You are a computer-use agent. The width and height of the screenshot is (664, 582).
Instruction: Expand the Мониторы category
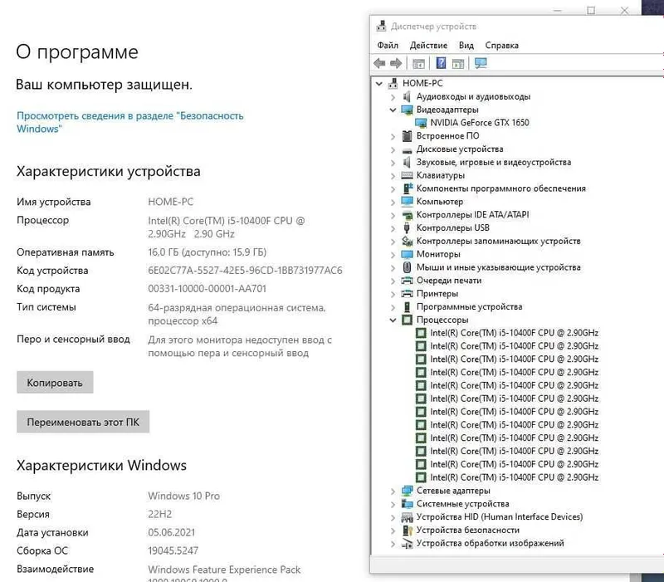(x=393, y=255)
